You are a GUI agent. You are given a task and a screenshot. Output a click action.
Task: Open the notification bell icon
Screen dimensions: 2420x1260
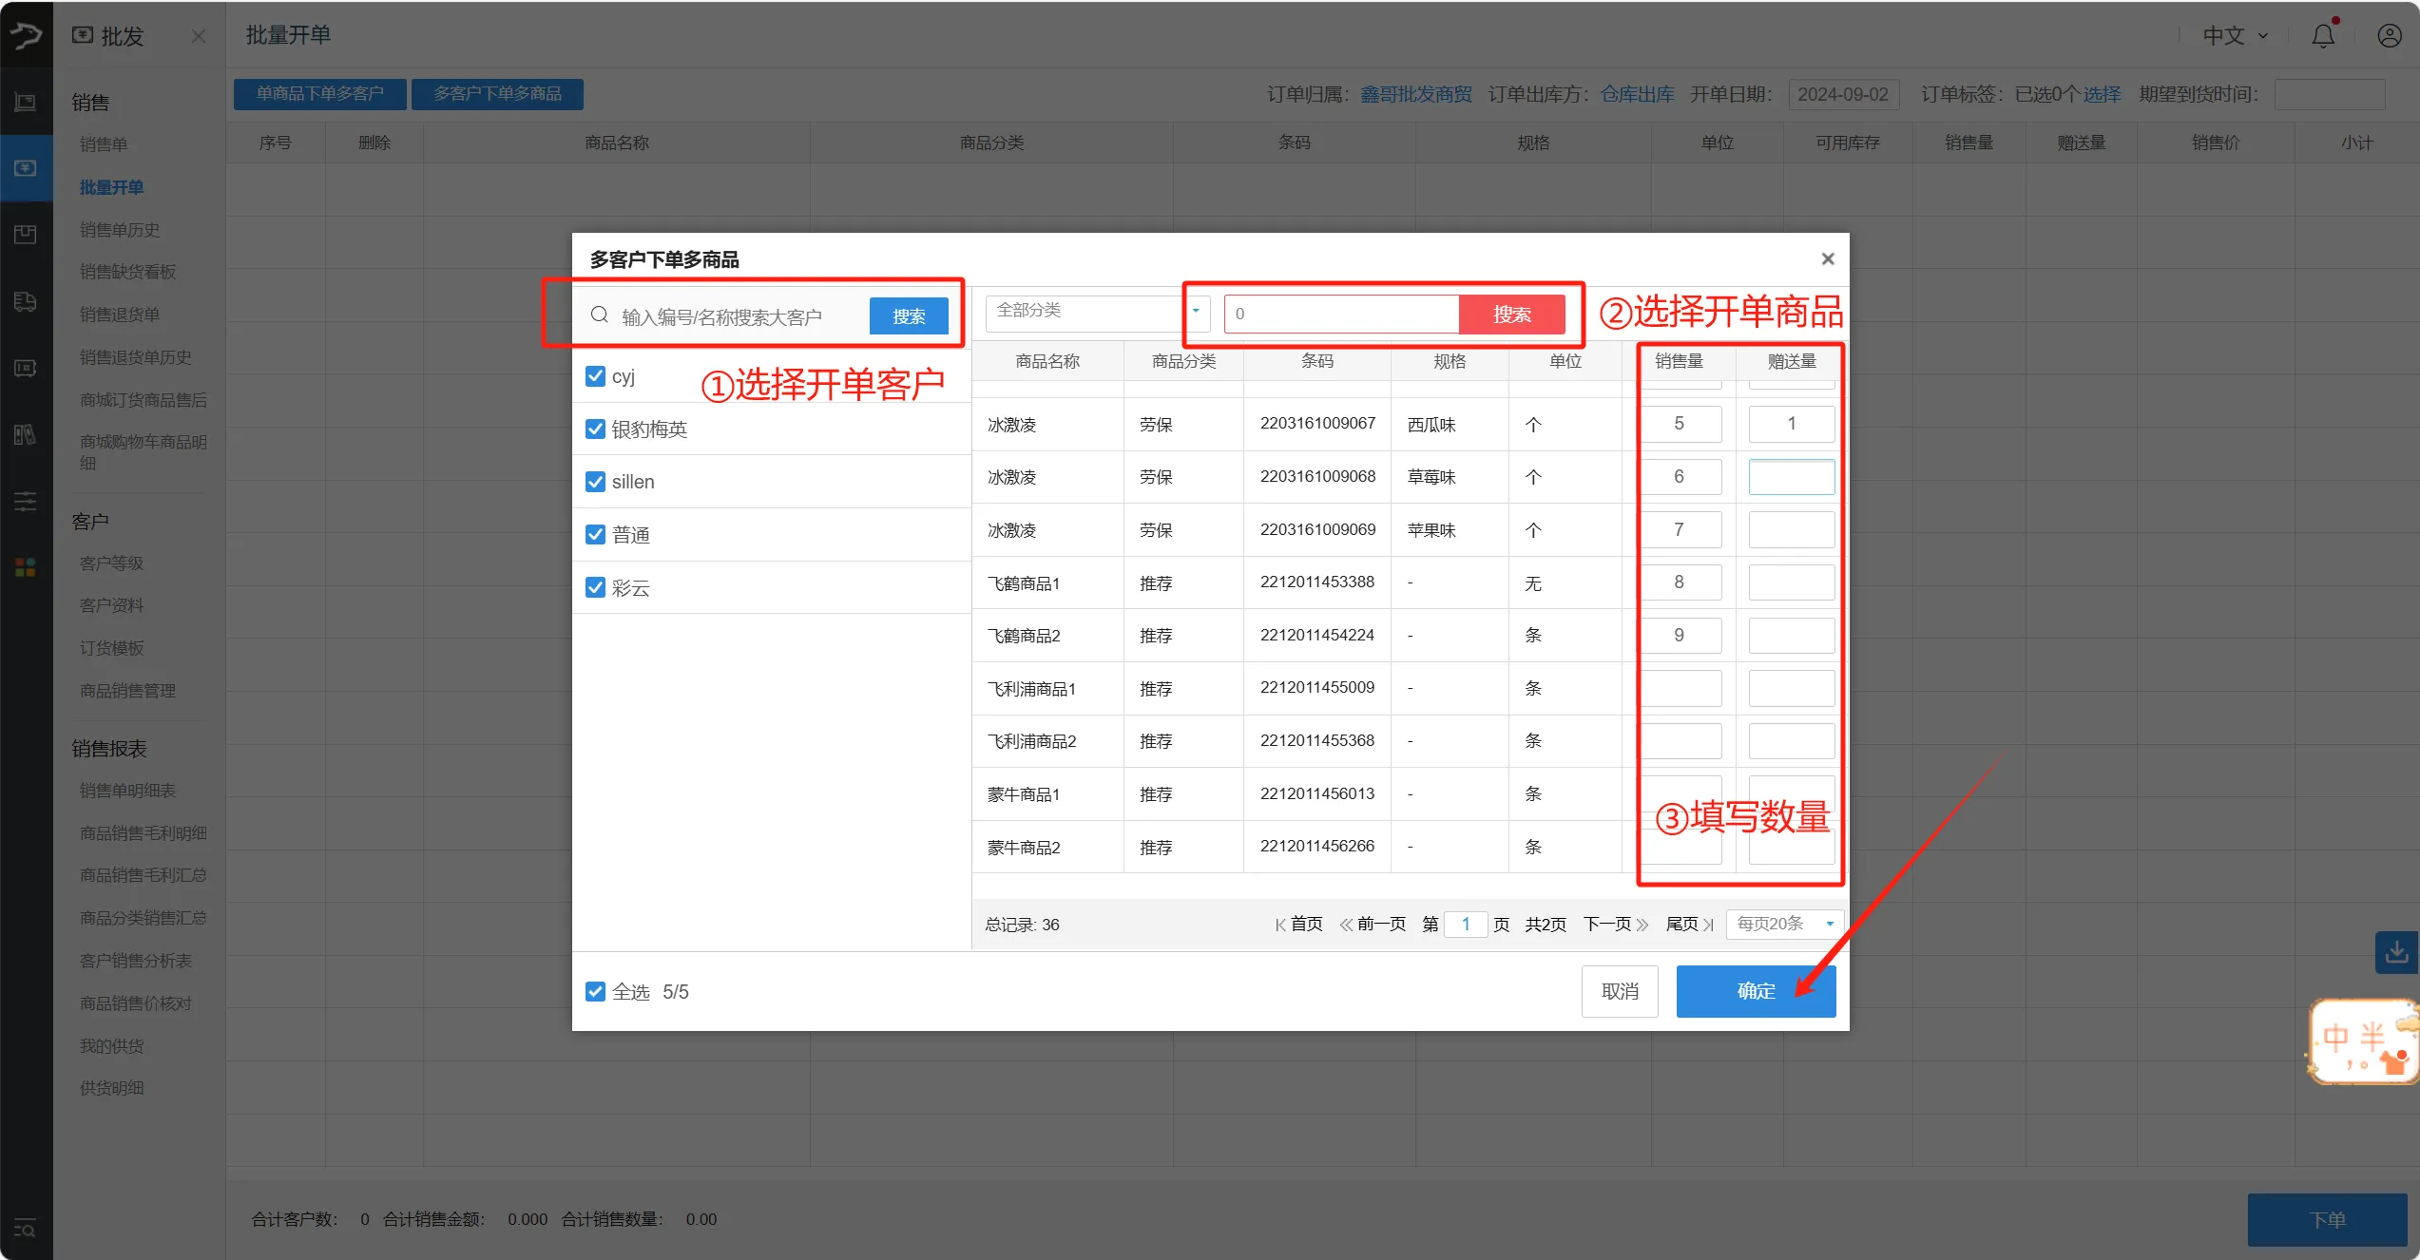tap(2322, 35)
